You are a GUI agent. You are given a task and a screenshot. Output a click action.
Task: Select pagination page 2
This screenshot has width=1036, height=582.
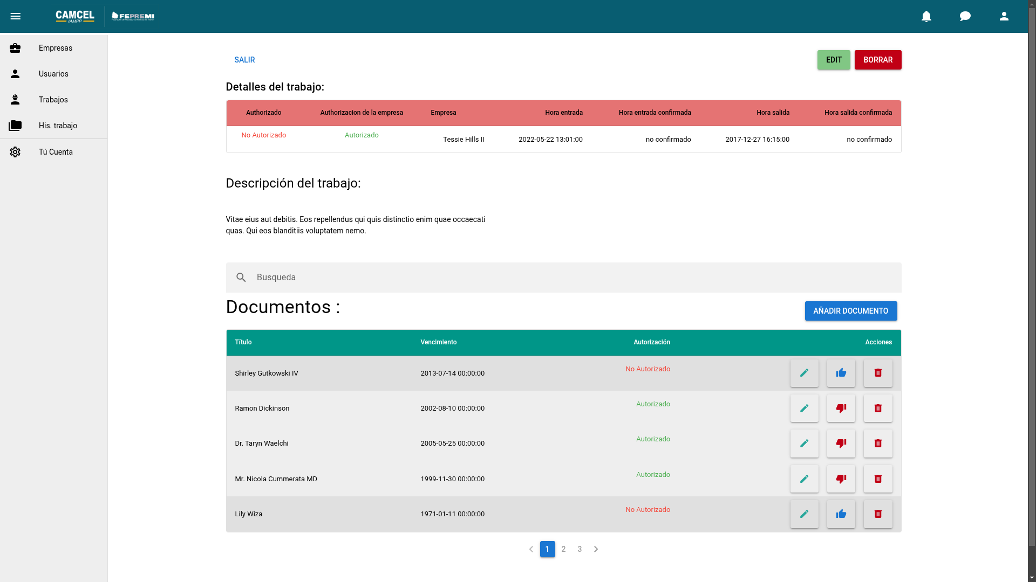pyautogui.click(x=563, y=549)
